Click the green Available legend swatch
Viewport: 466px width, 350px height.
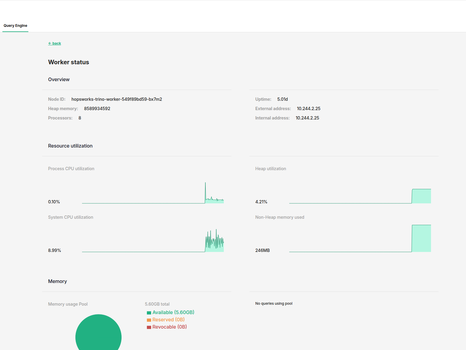(149, 313)
